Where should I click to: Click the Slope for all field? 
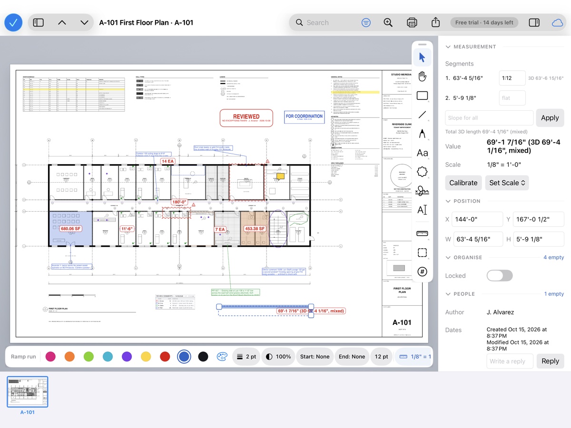click(489, 118)
